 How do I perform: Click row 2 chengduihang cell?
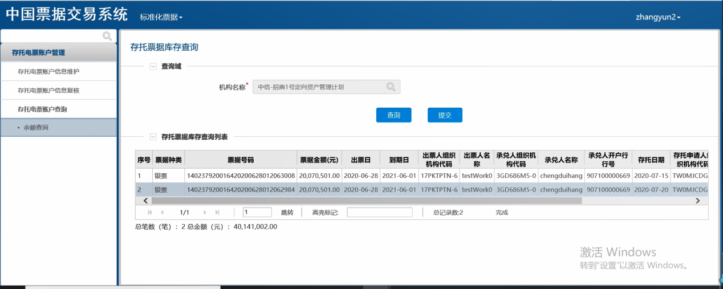point(561,189)
